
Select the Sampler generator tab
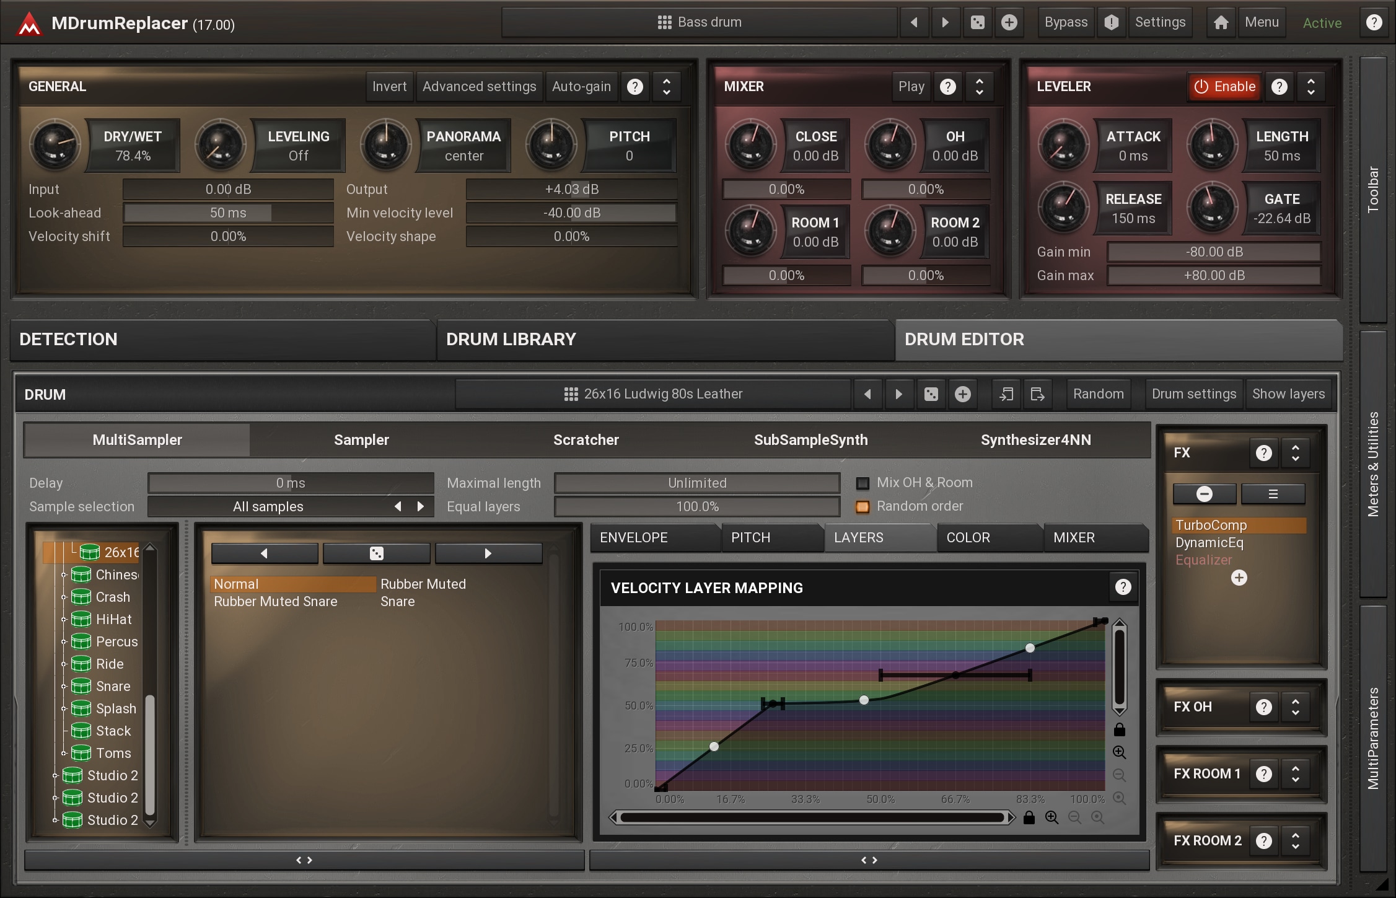[x=361, y=440]
